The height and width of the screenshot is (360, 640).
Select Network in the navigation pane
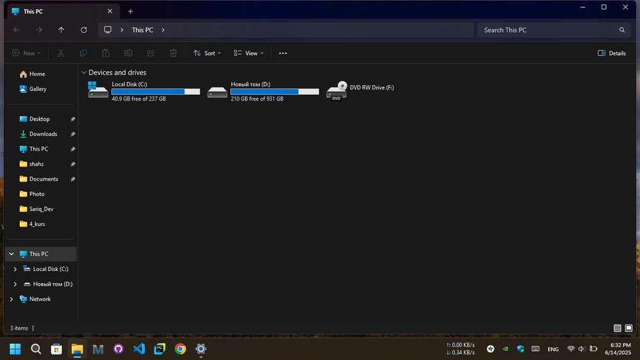click(x=35, y=299)
